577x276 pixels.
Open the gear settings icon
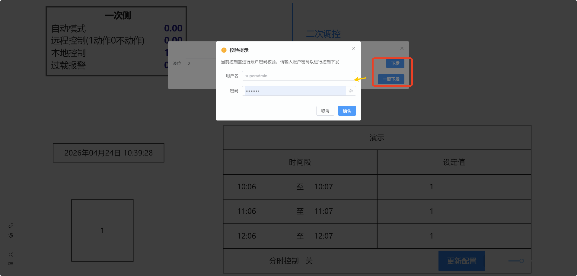pyautogui.click(x=11, y=235)
